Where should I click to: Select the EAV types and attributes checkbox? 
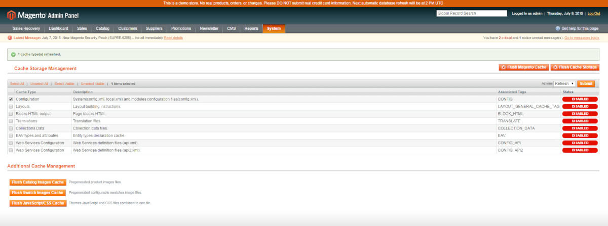[x=11, y=135]
